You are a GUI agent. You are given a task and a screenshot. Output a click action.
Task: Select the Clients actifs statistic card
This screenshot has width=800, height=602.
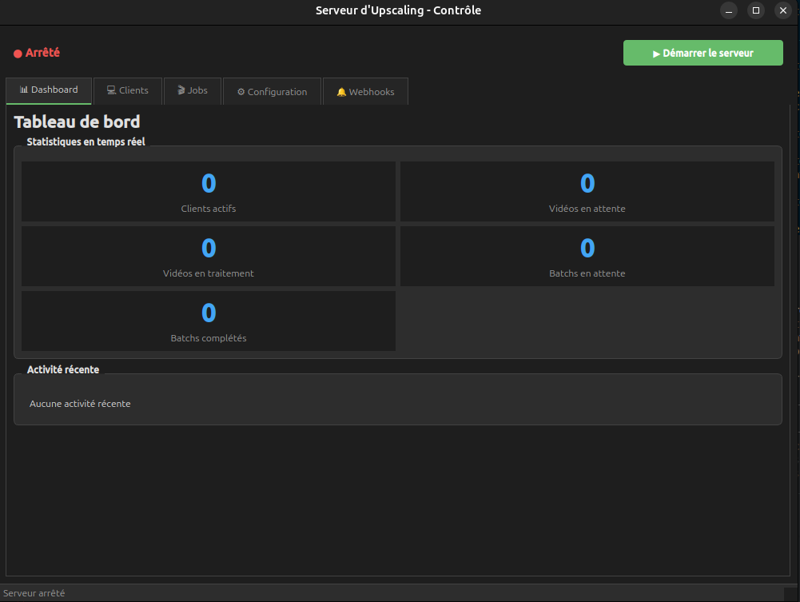click(x=208, y=191)
